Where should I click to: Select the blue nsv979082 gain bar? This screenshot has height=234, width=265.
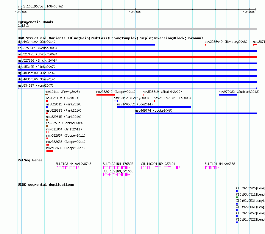(228, 95)
